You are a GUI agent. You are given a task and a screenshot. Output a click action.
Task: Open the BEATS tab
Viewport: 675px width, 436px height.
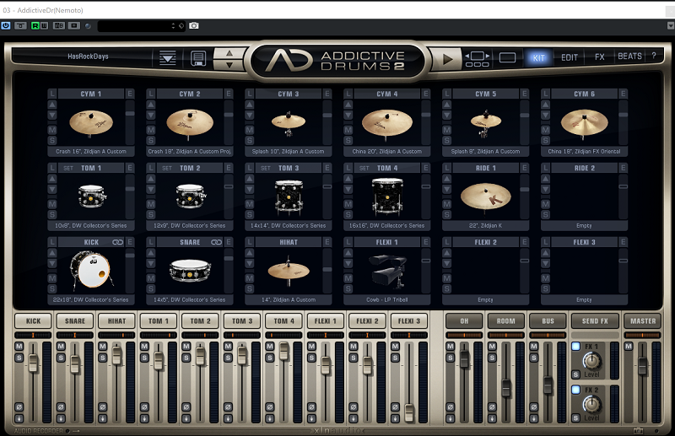[x=629, y=56]
